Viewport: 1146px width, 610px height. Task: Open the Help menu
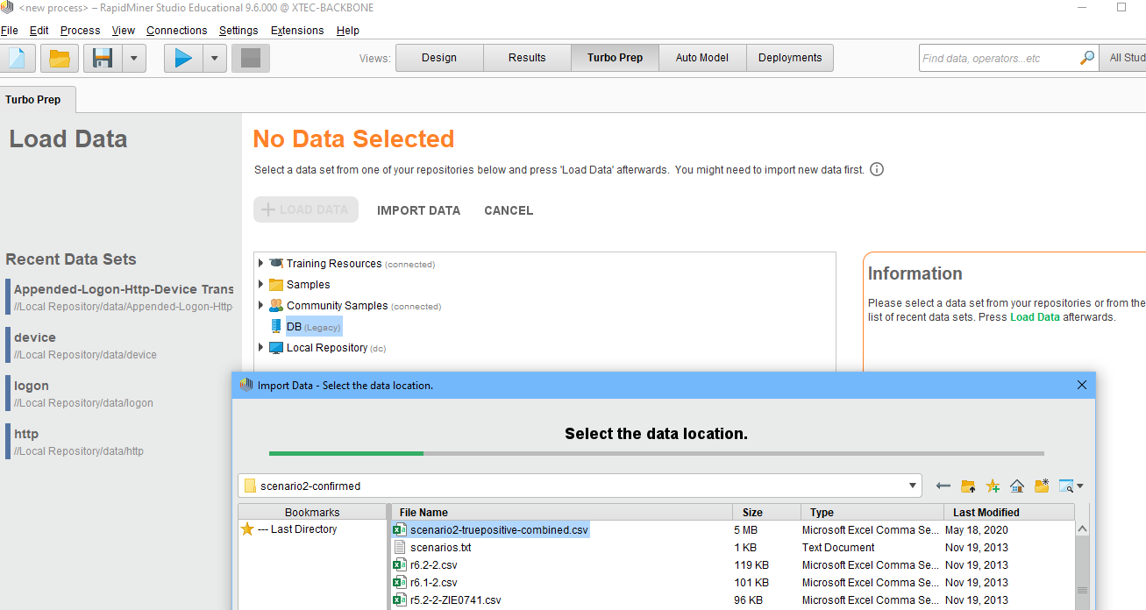tap(348, 30)
